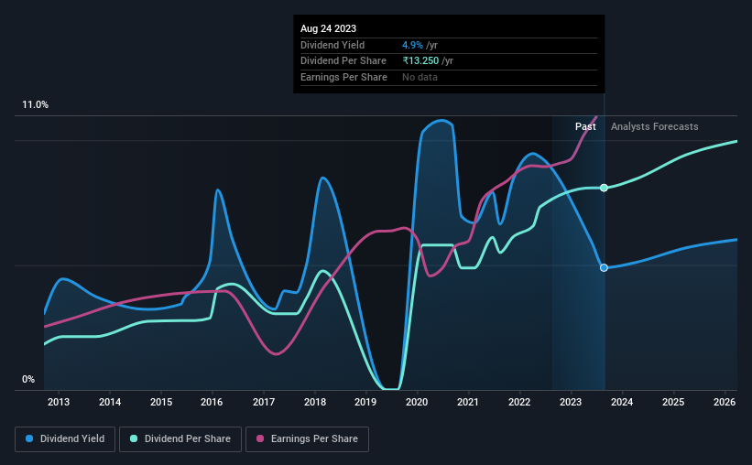Click the 2019 x-axis year label

(365, 402)
